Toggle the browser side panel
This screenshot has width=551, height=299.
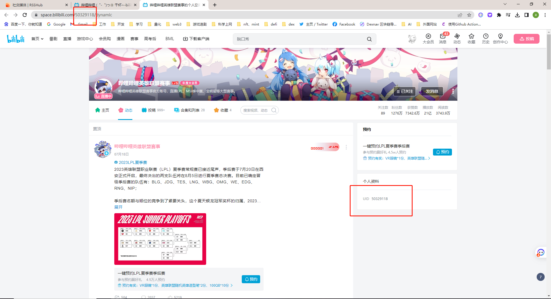pos(527,15)
